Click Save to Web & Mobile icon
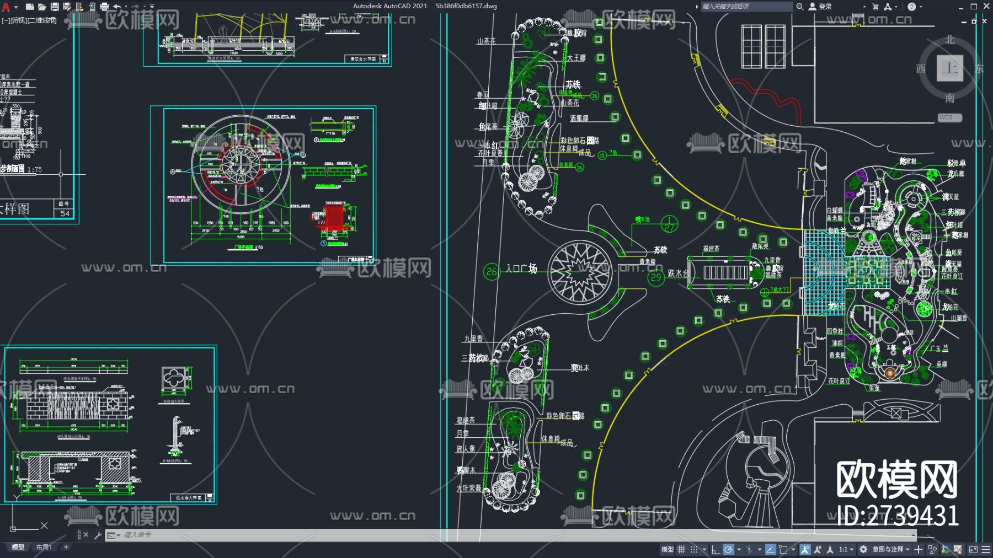Image resolution: width=993 pixels, height=558 pixels. click(x=92, y=7)
